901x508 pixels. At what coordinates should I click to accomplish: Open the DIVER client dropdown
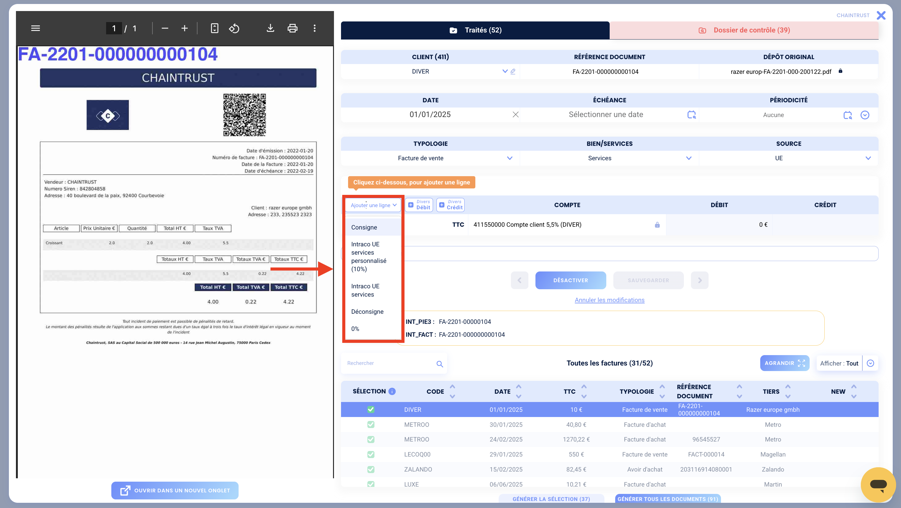pyautogui.click(x=504, y=71)
